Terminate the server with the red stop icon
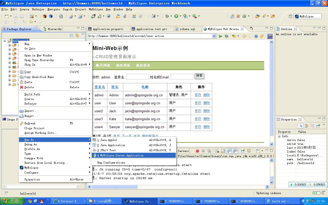 [x=197, y=151]
